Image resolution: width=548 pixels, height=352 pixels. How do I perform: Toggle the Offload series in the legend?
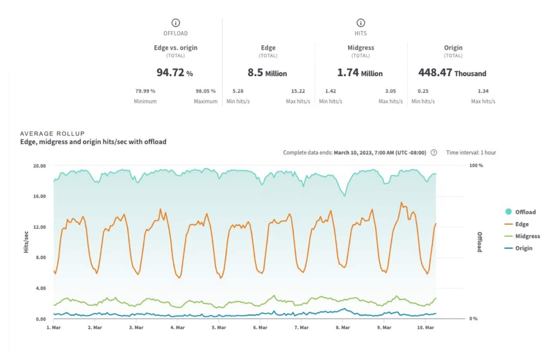[x=525, y=212]
